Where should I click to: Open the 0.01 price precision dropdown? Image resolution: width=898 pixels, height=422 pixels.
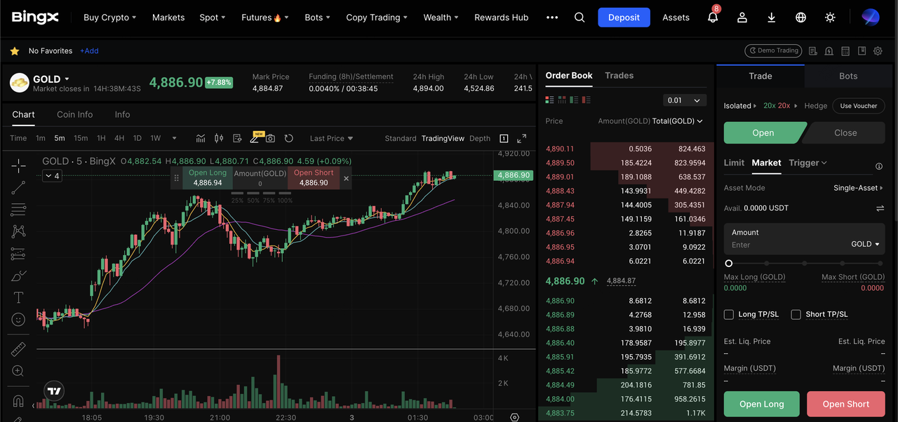[x=684, y=100]
